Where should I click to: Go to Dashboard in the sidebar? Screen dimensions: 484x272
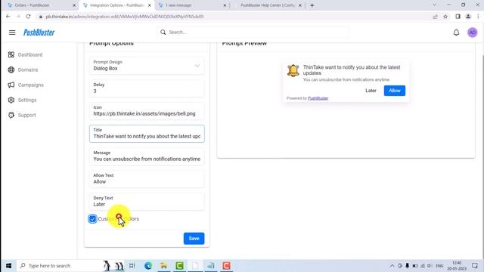(x=30, y=54)
